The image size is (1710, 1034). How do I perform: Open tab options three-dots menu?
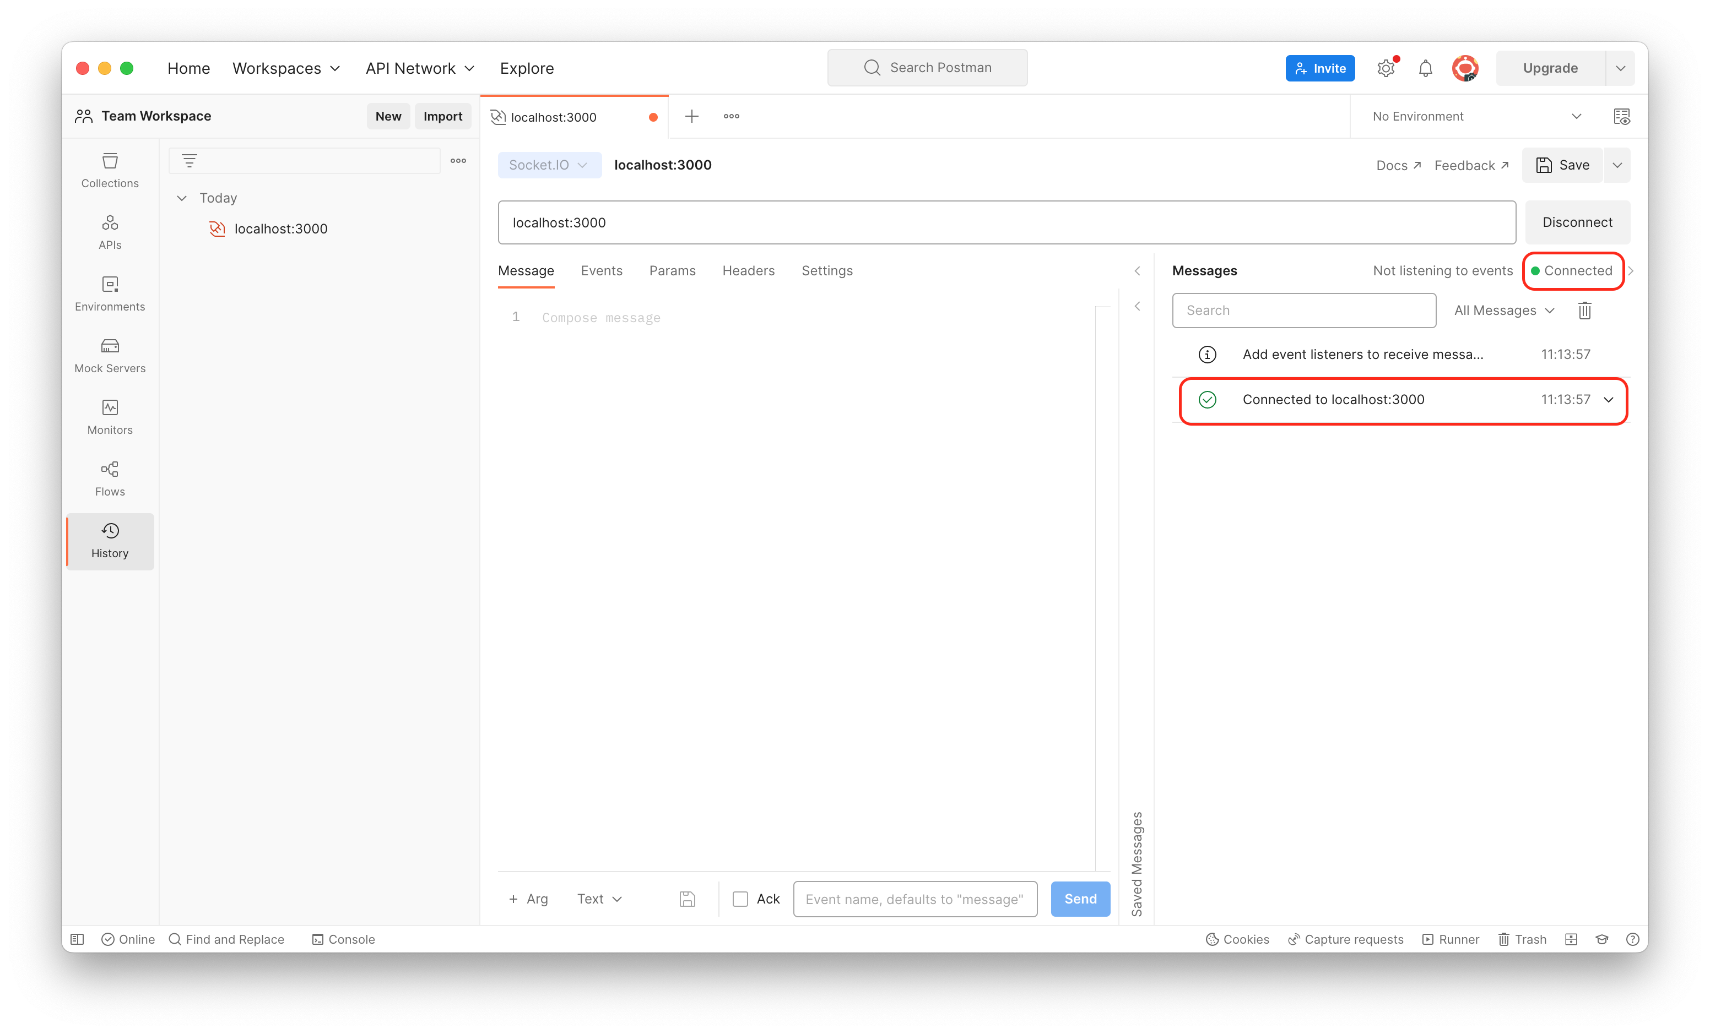tap(731, 117)
